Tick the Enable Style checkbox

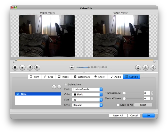point(66,85)
